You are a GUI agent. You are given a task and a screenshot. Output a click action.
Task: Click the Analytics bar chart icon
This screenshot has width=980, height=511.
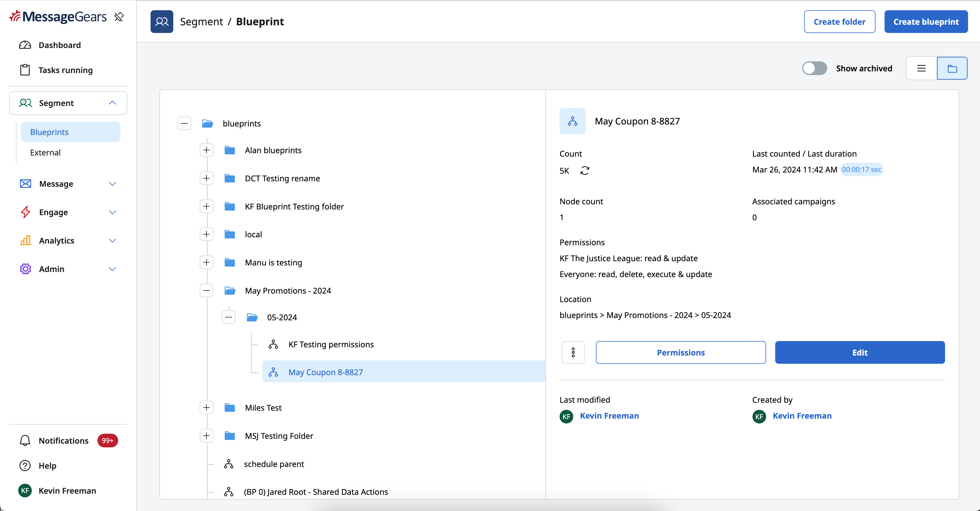tap(26, 240)
